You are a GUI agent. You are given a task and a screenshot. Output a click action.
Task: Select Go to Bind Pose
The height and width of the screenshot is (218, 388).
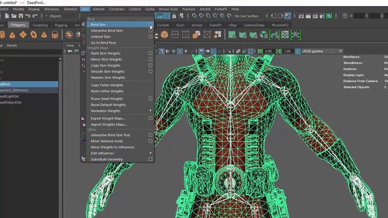(x=103, y=42)
